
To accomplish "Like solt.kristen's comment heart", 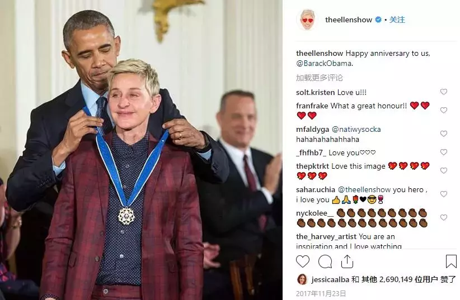I will click(x=444, y=92).
